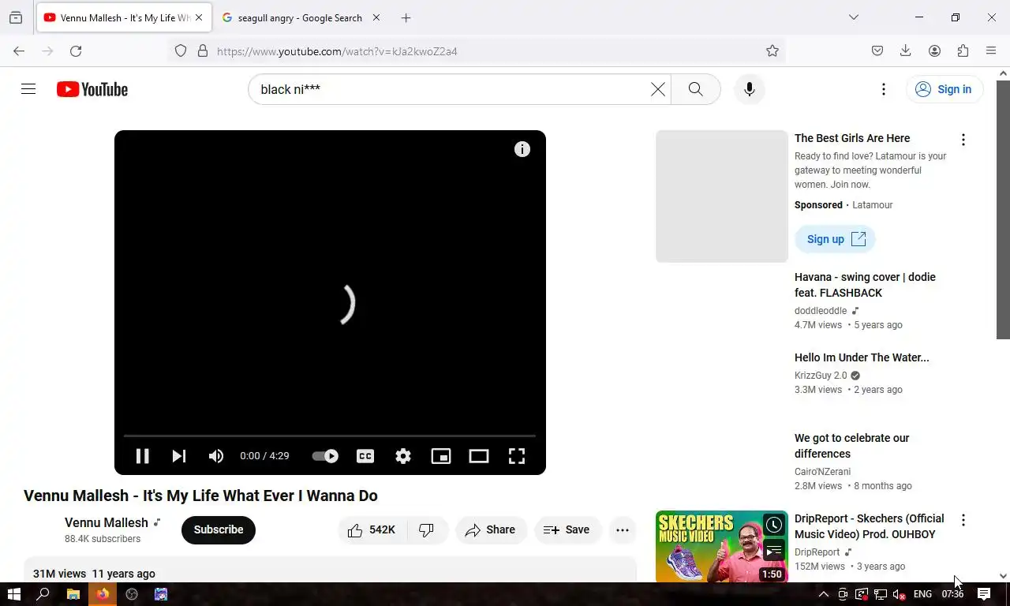Switch to seagull angry Google Search tab
1010x606 pixels.
click(x=300, y=17)
